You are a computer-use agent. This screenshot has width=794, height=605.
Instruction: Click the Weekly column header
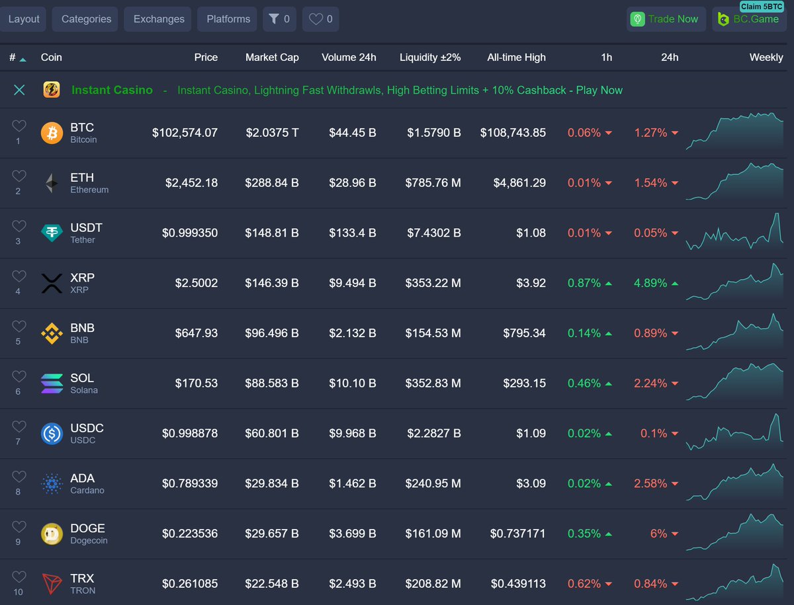(766, 58)
